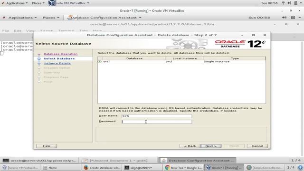This screenshot has height=171, width=304.
Task: Maximize the guest terminal window
Action: point(286,24)
